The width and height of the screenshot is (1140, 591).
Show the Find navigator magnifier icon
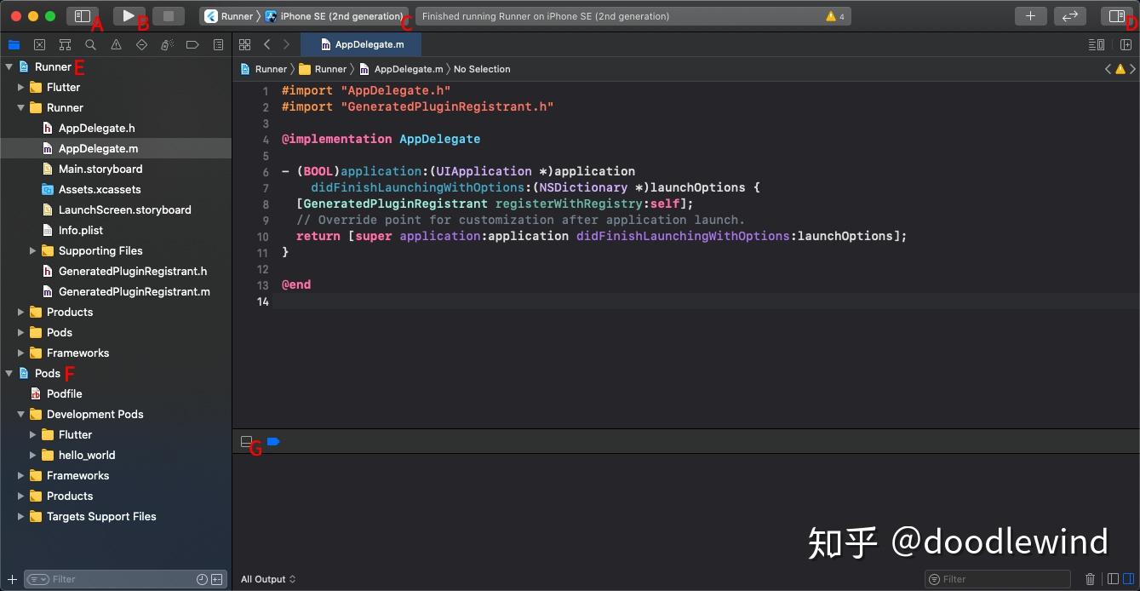[x=90, y=44]
